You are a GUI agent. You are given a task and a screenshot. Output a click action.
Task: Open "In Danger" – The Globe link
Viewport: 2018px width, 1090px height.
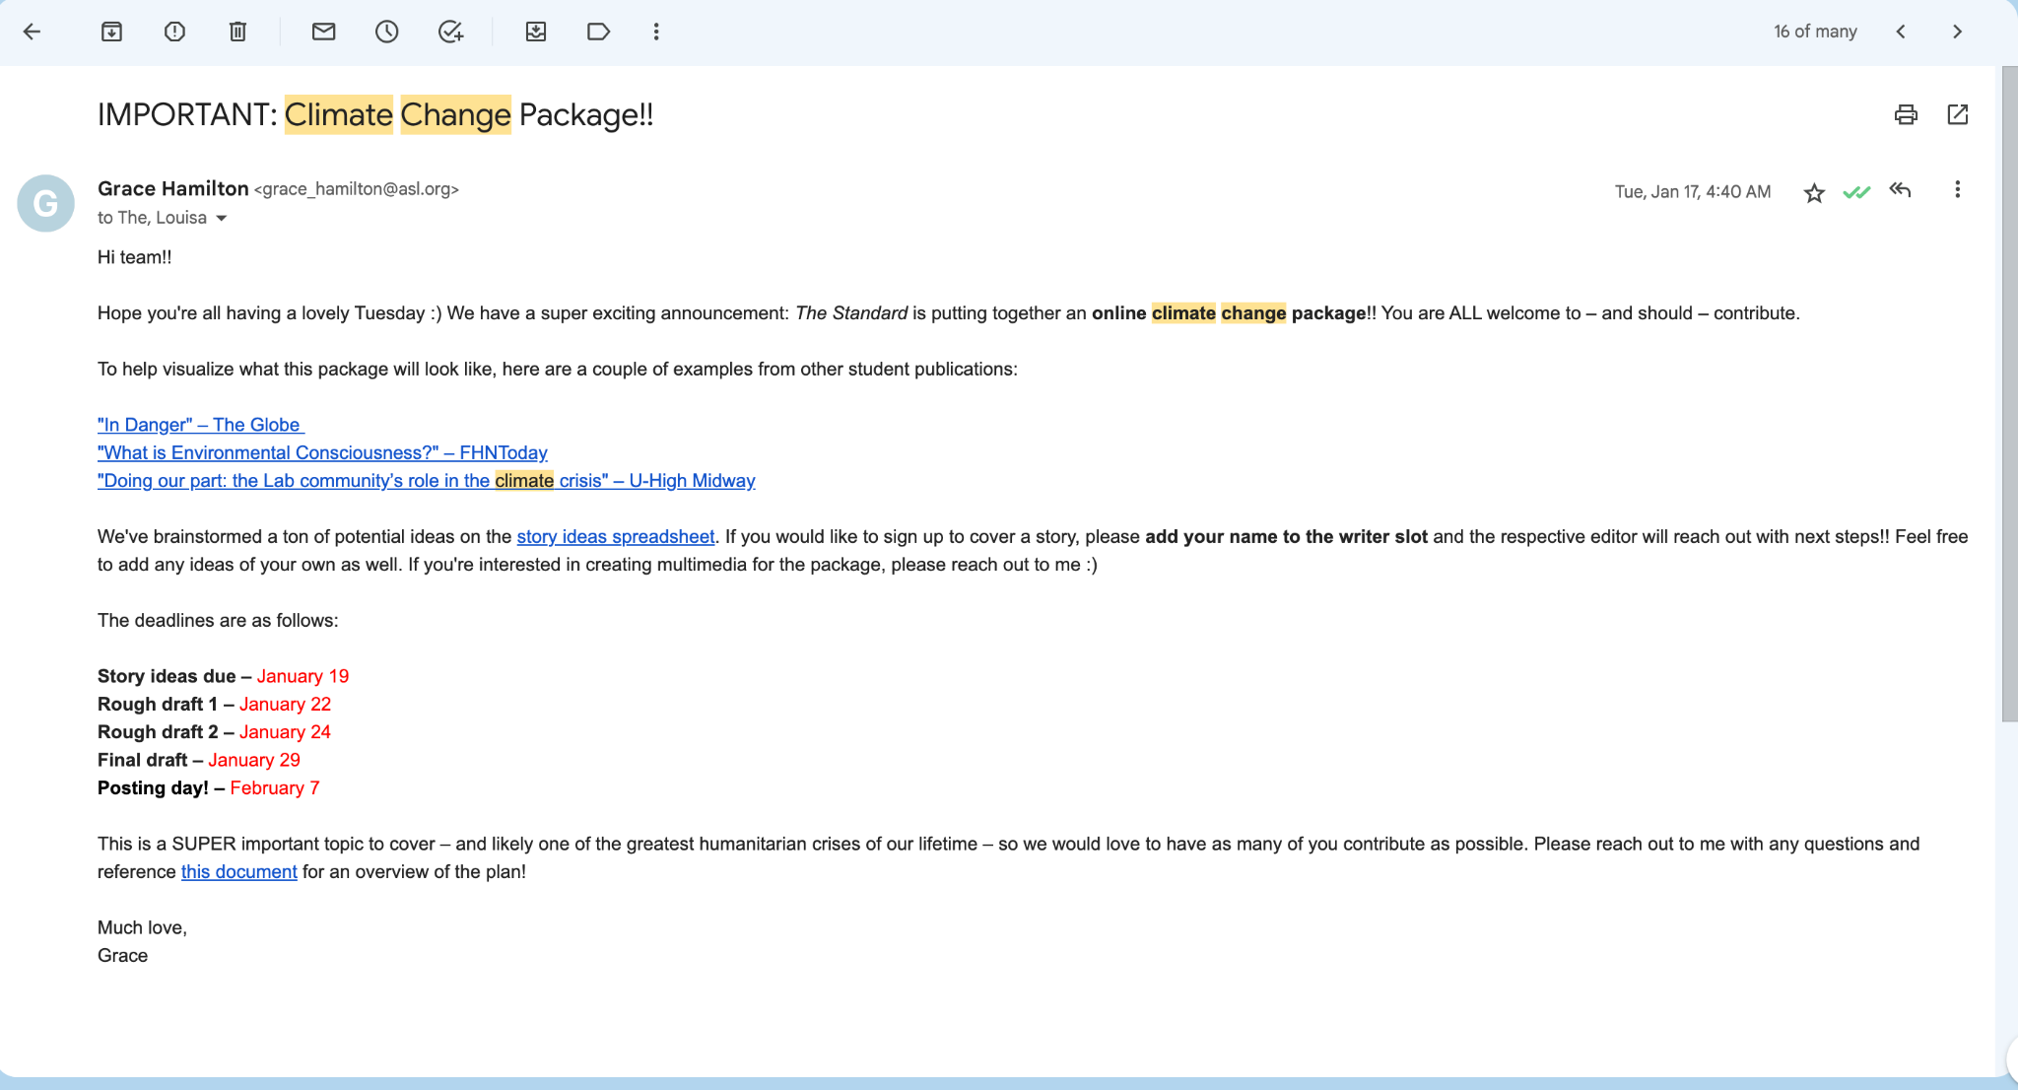click(x=200, y=425)
